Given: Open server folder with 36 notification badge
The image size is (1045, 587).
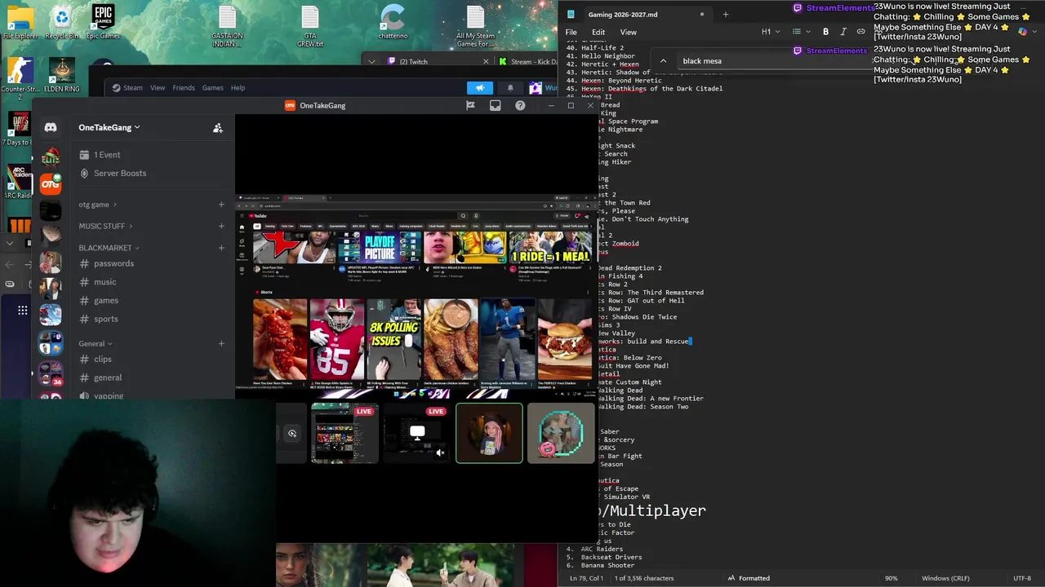Looking at the screenshot, I should (51, 372).
